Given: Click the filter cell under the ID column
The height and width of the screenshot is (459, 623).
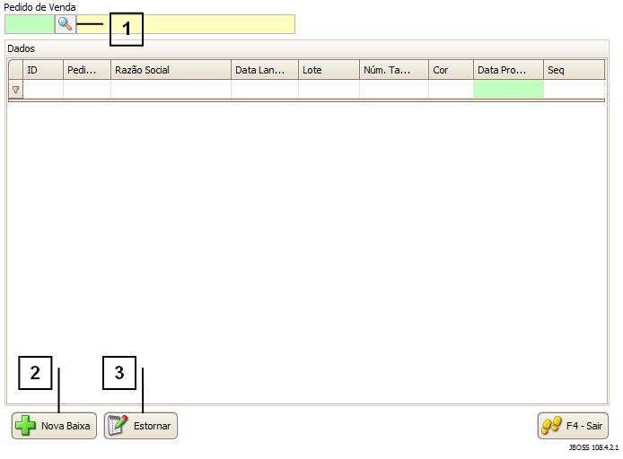Looking at the screenshot, I should [x=43, y=90].
